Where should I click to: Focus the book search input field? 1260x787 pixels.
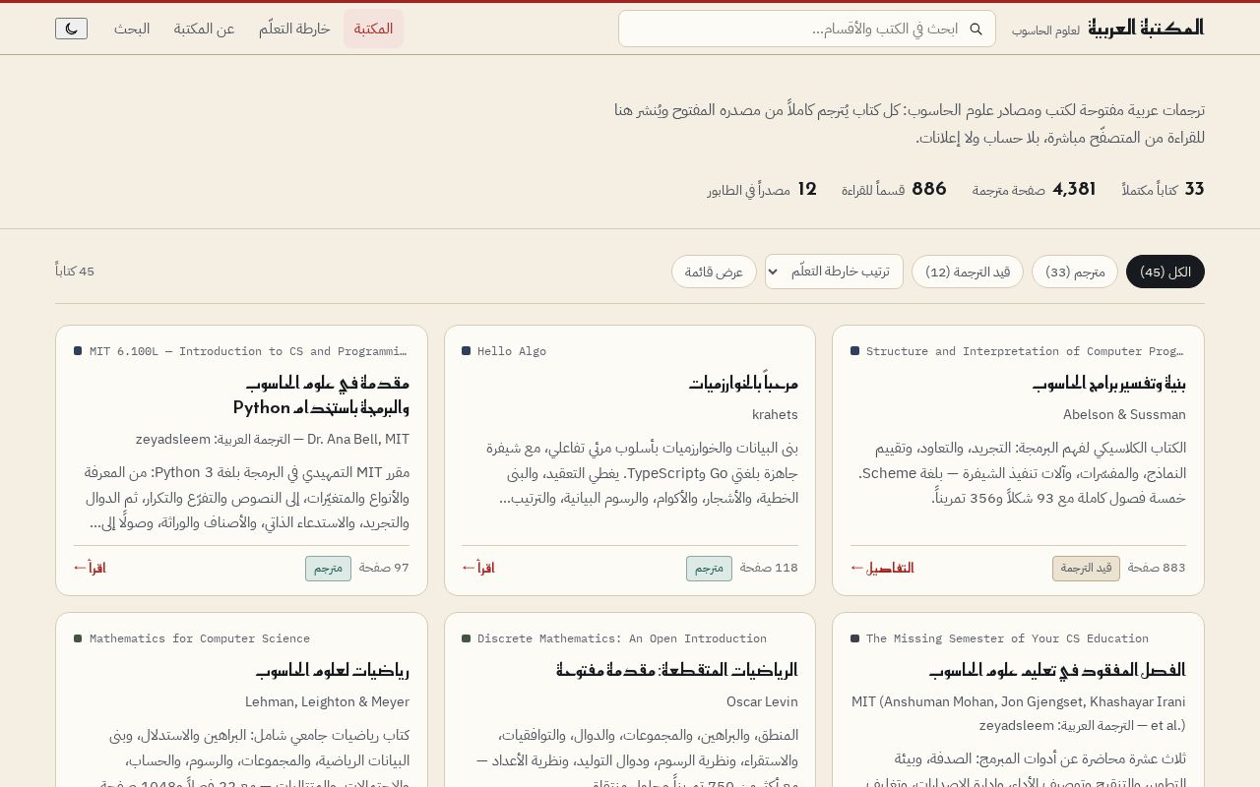pos(807,29)
